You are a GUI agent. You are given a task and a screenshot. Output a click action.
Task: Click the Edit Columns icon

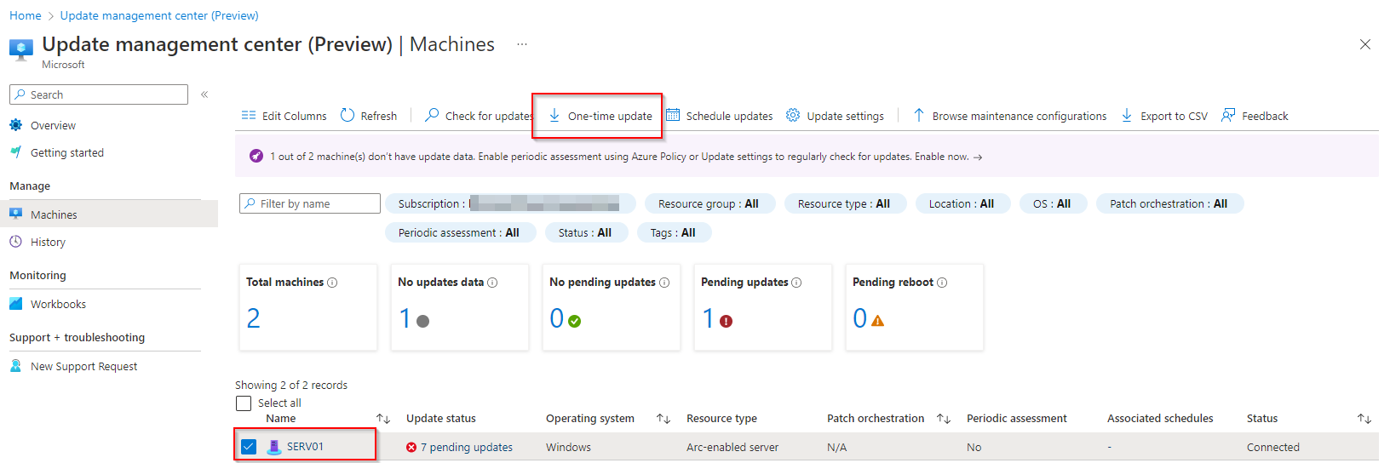[249, 115]
